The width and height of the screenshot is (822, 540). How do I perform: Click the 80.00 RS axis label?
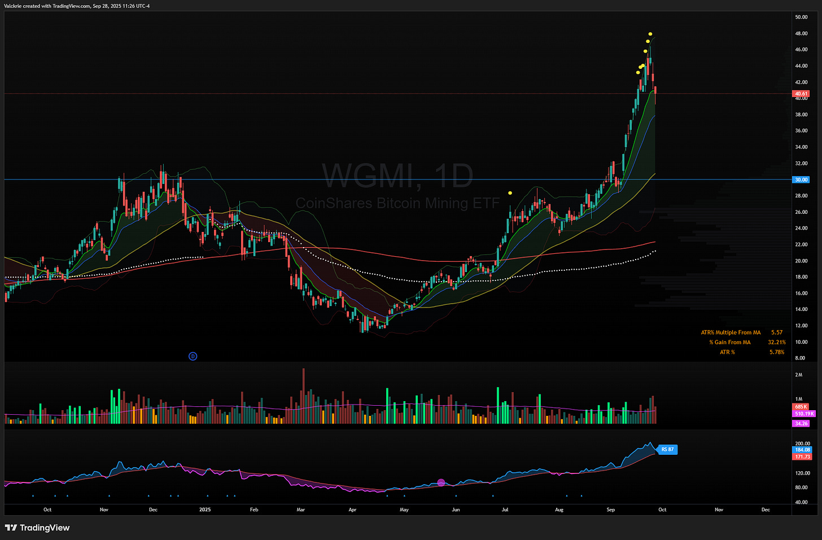pos(801,488)
